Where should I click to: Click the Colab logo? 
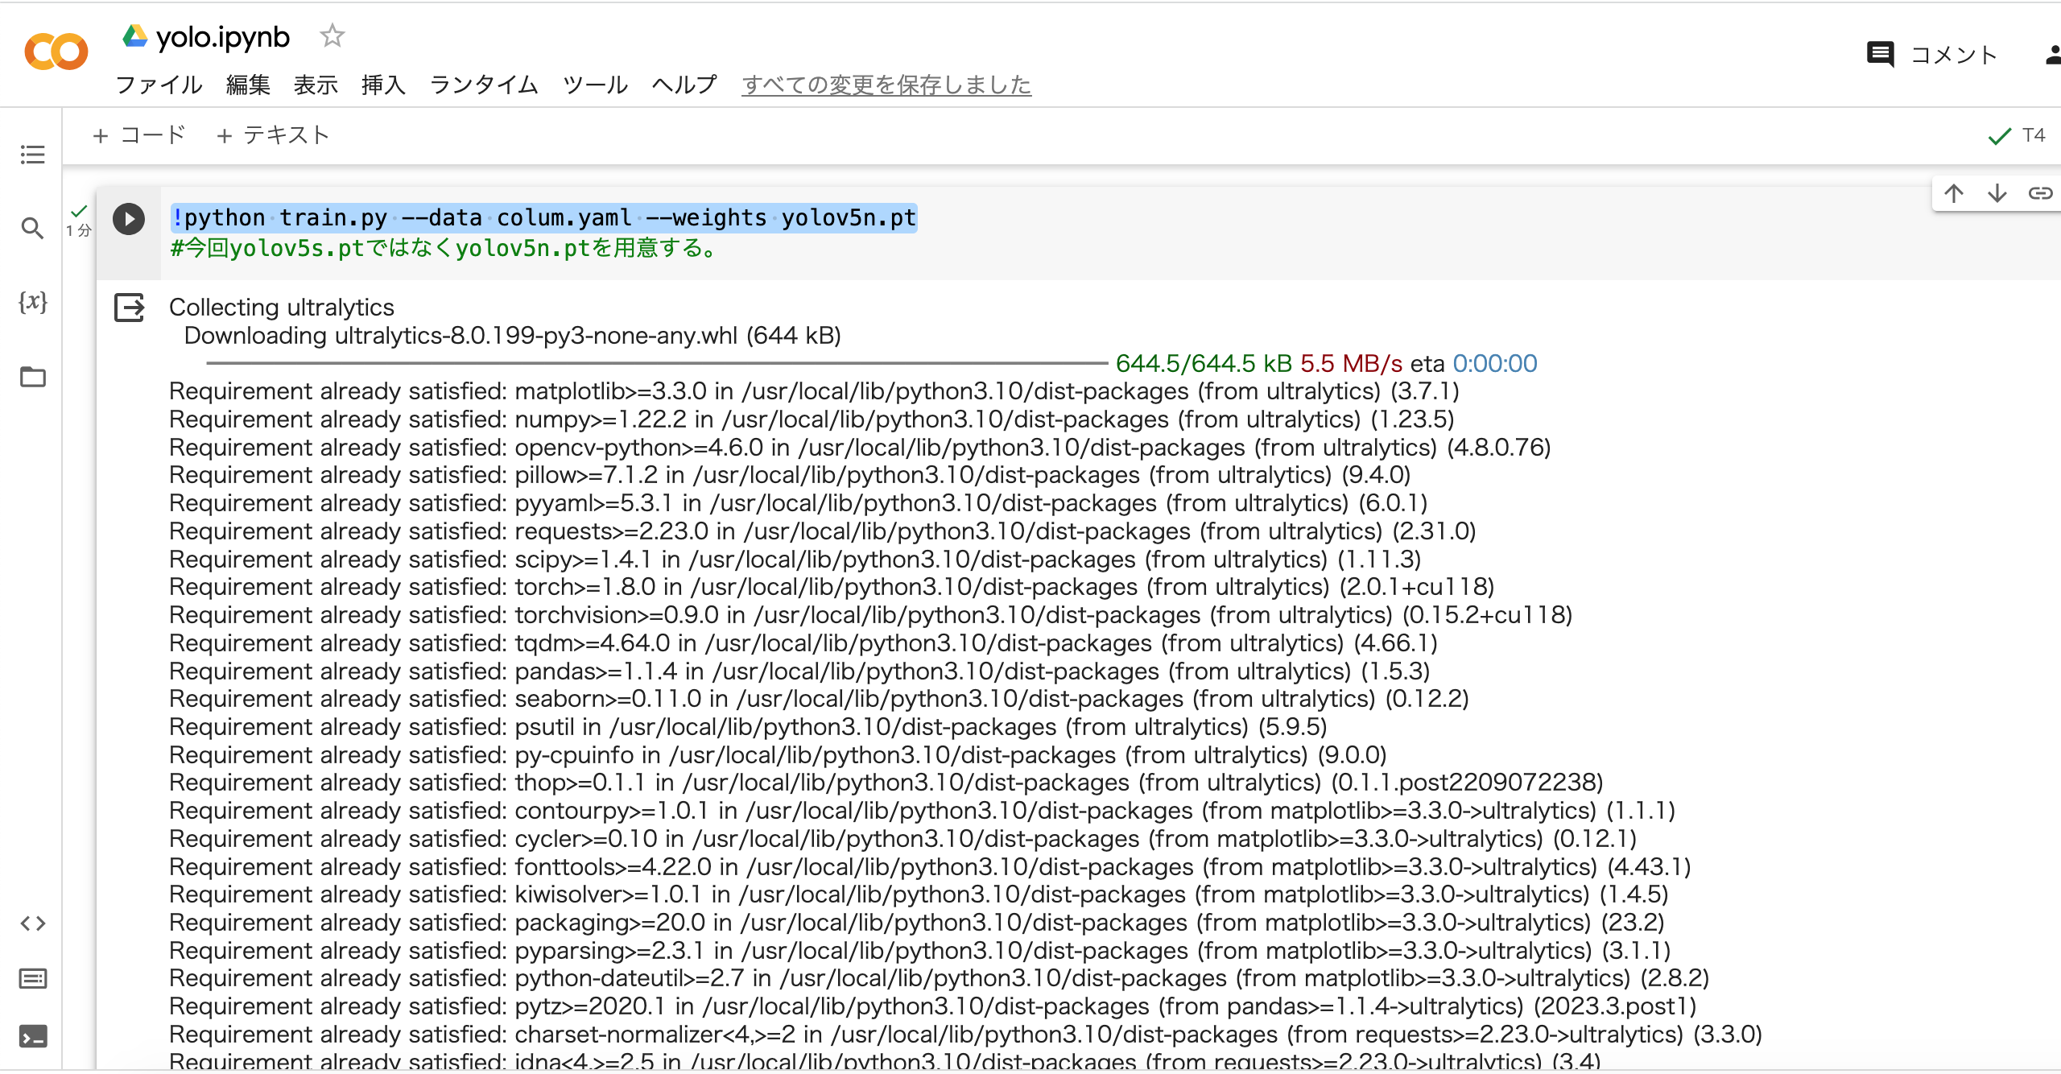pos(56,51)
